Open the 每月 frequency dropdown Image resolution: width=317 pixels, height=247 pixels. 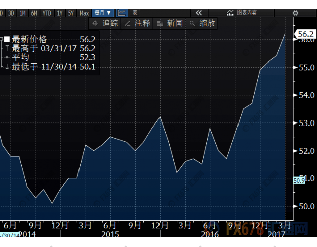coord(103,13)
